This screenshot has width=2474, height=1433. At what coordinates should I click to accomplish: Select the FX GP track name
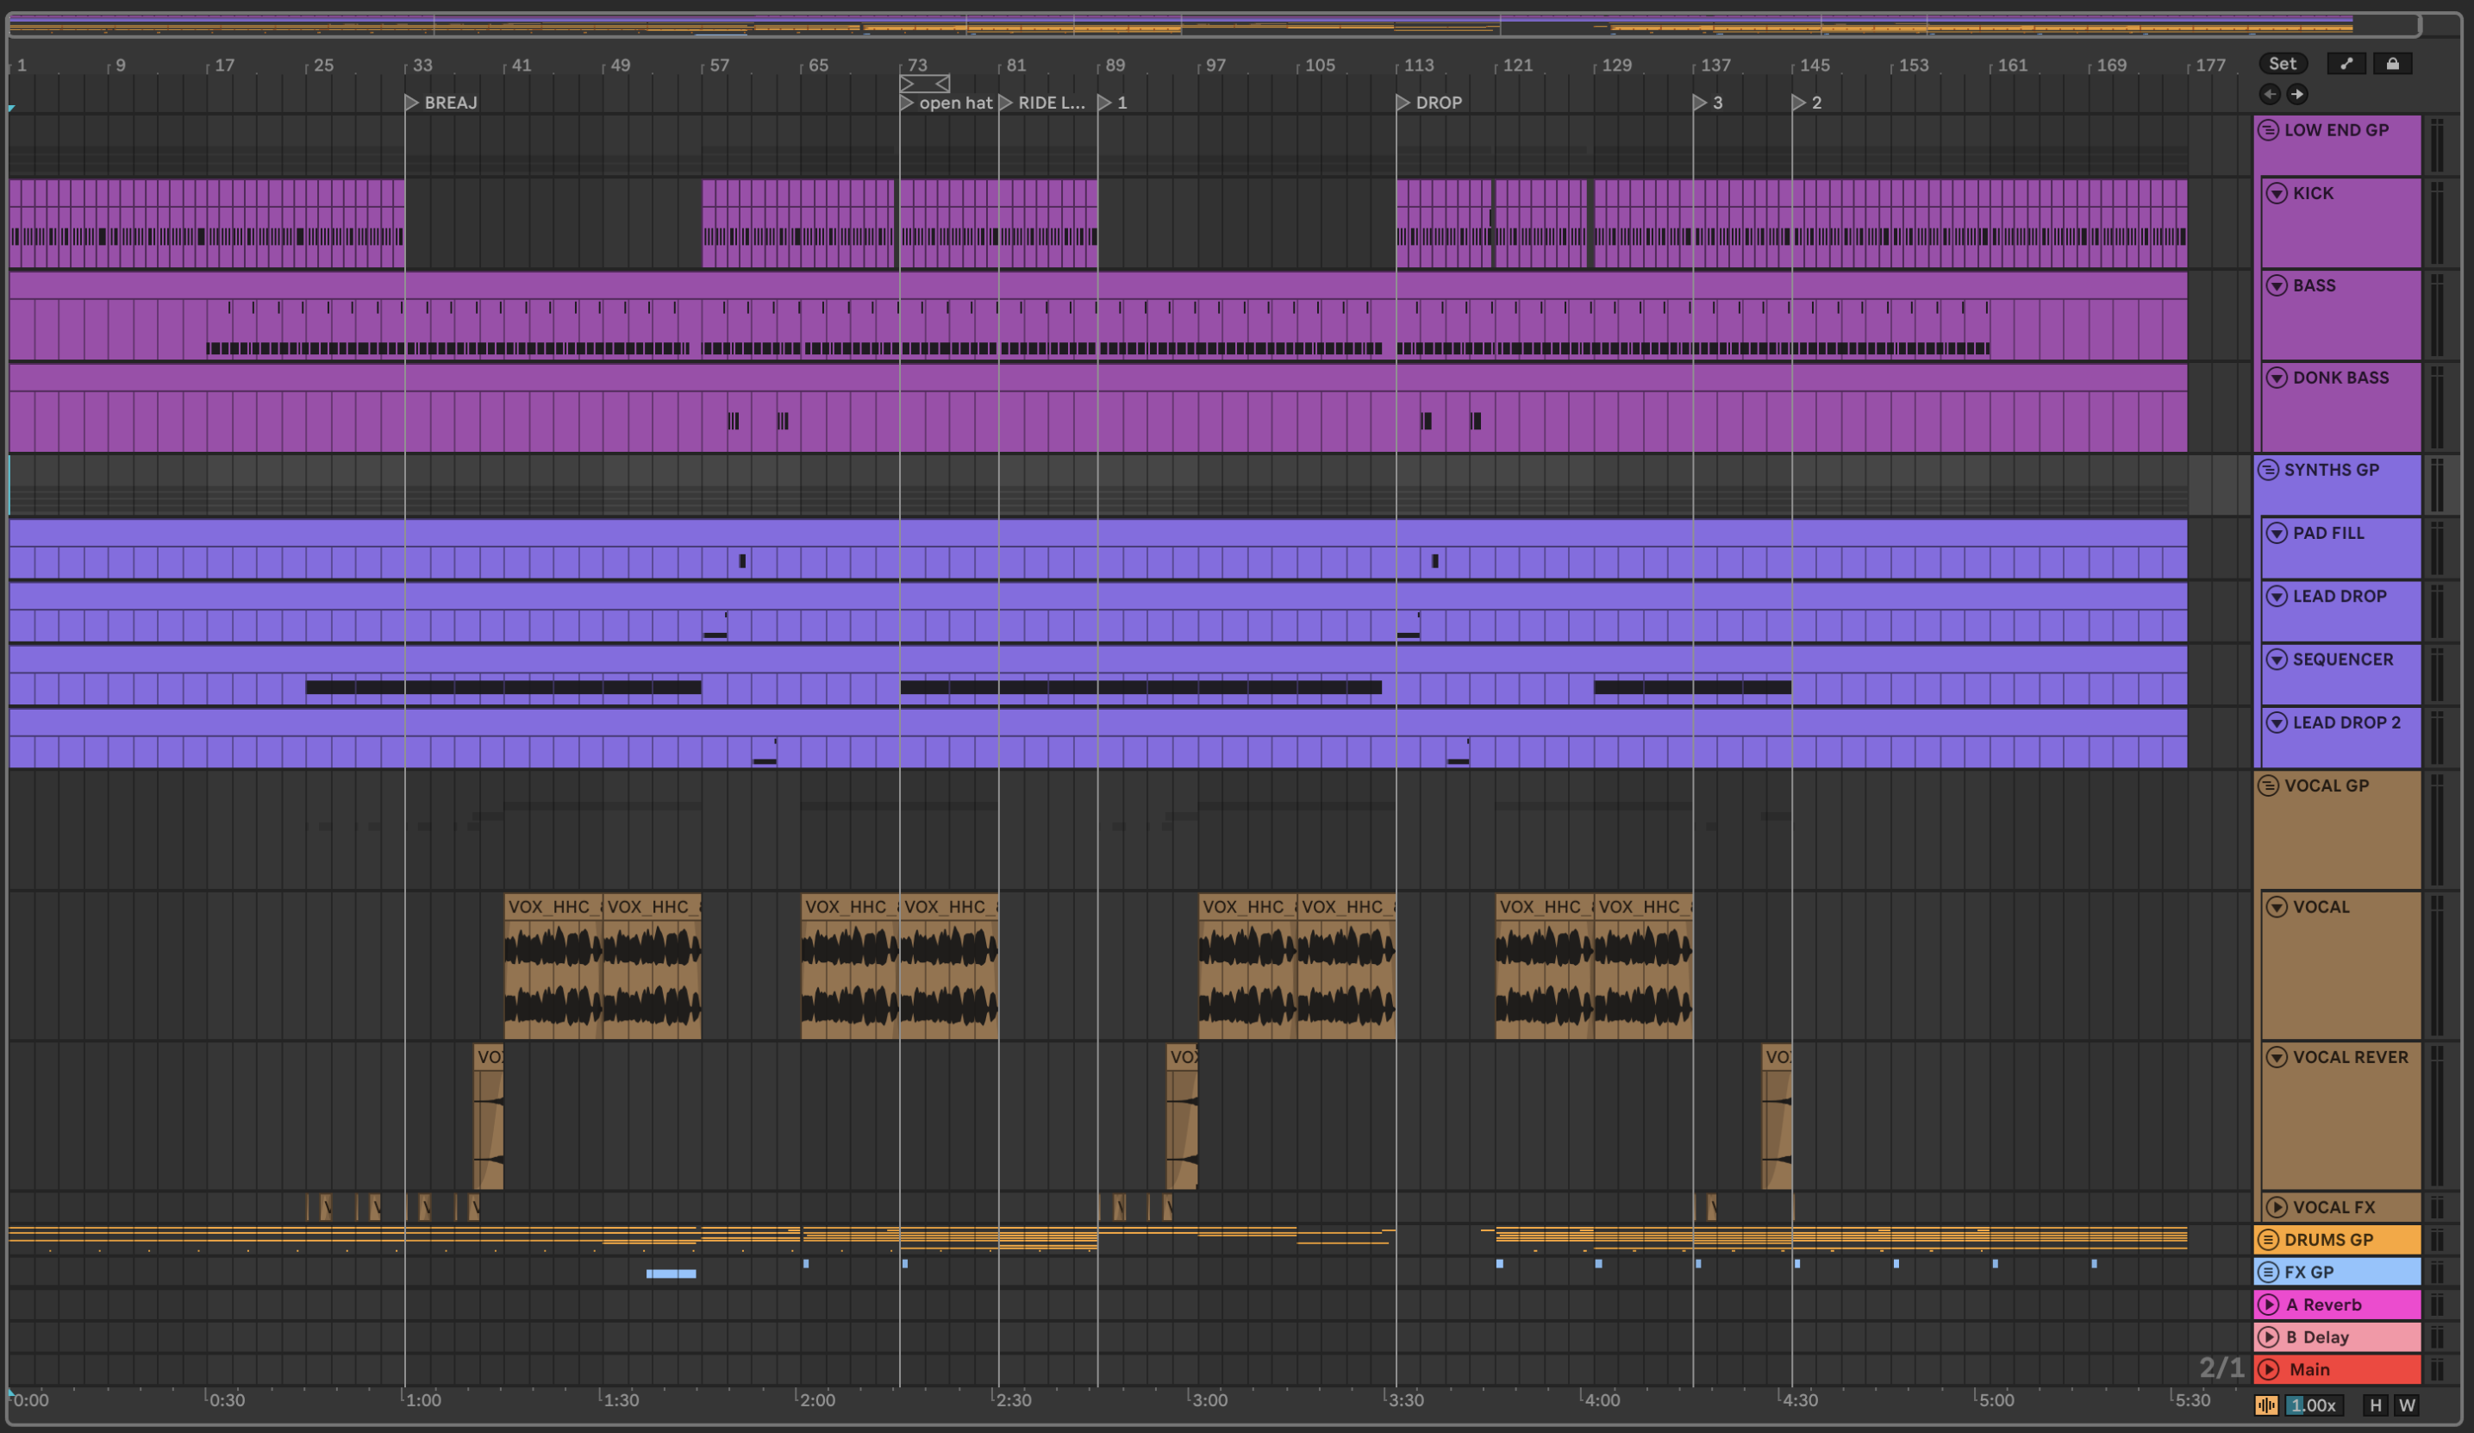coord(2309,1272)
